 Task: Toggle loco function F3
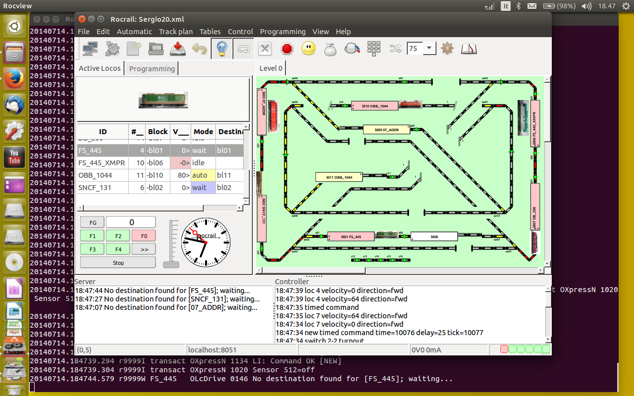[93, 249]
